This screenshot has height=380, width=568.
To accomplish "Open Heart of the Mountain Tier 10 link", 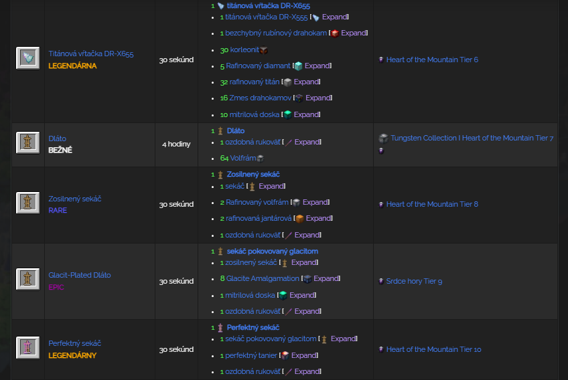I will (433, 349).
